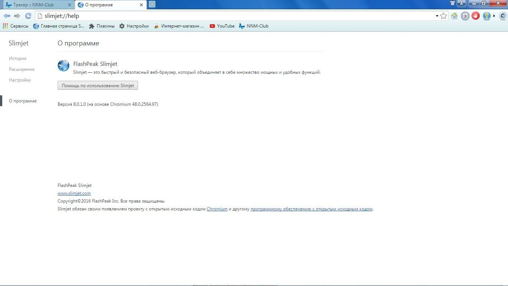The width and height of the screenshot is (508, 286).
Task: Click the Copyright©2016 FlashPeak Inc. text
Action: (x=112, y=201)
